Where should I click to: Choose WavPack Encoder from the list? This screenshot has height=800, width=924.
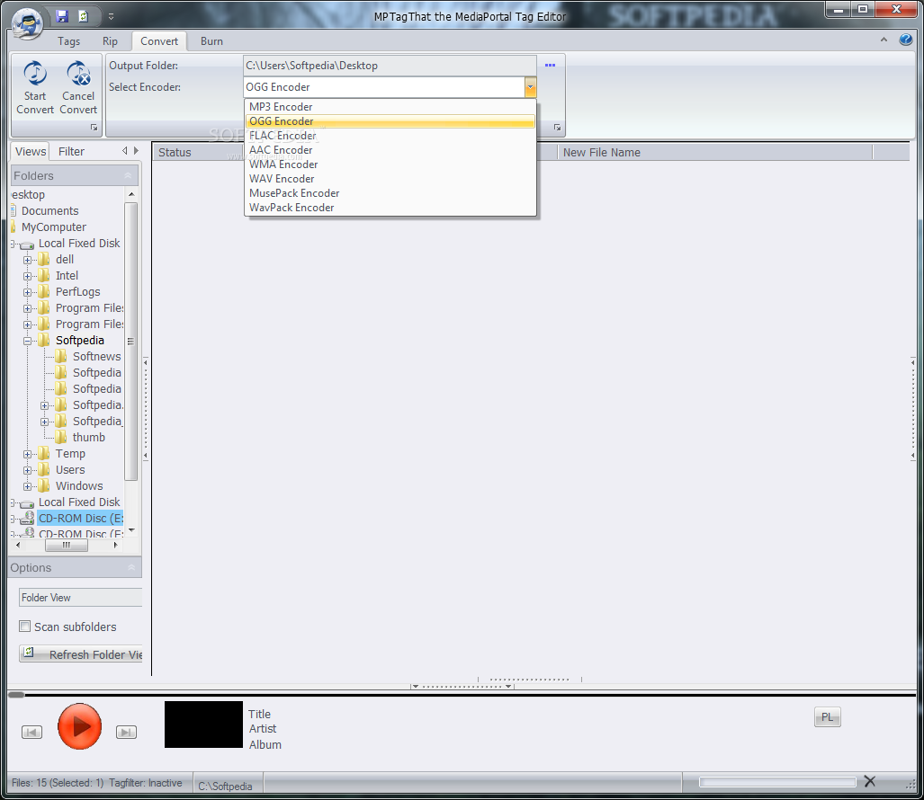coord(390,208)
